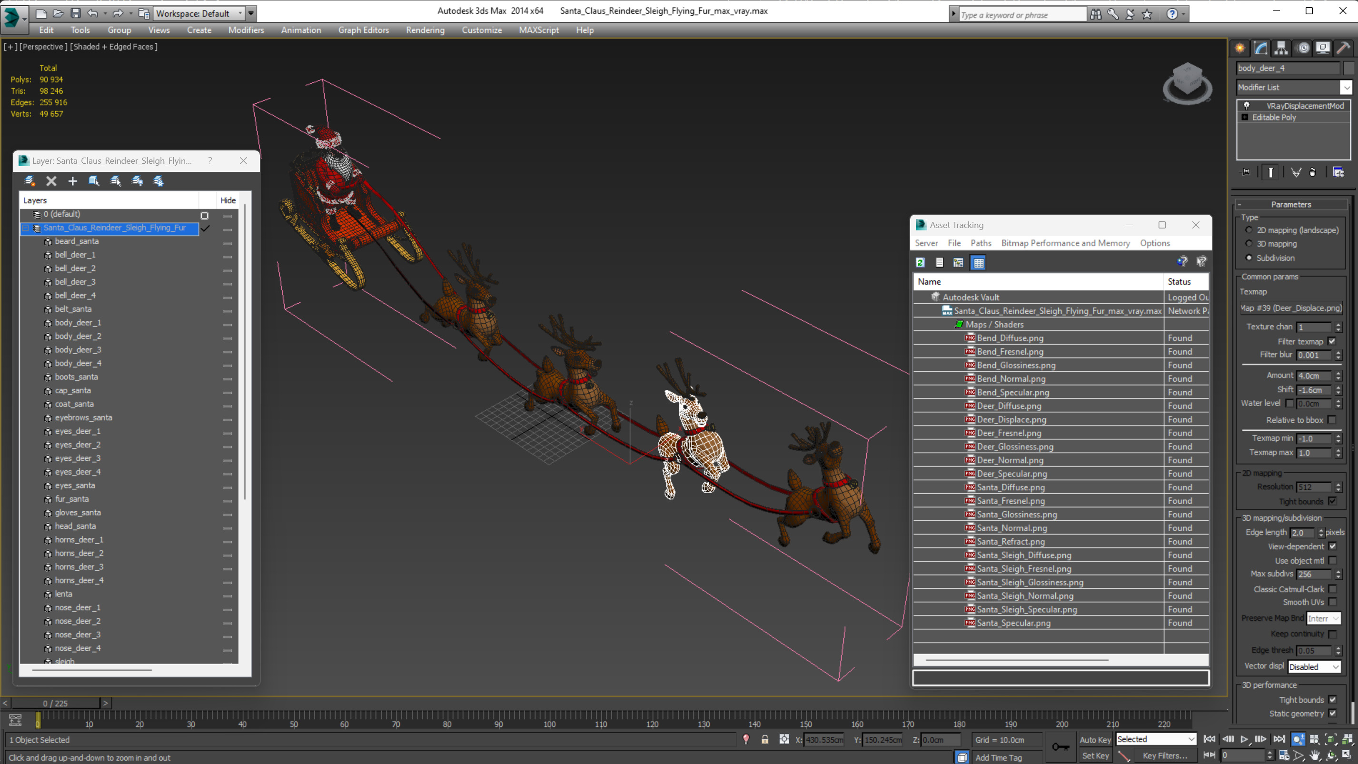Toggle VRayDisplacementMod lightbulb on/off
Viewport: 1358px width, 764px height.
pyautogui.click(x=1246, y=106)
